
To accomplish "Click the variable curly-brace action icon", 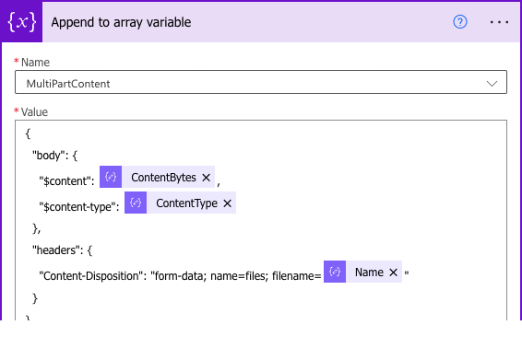I will [21, 22].
